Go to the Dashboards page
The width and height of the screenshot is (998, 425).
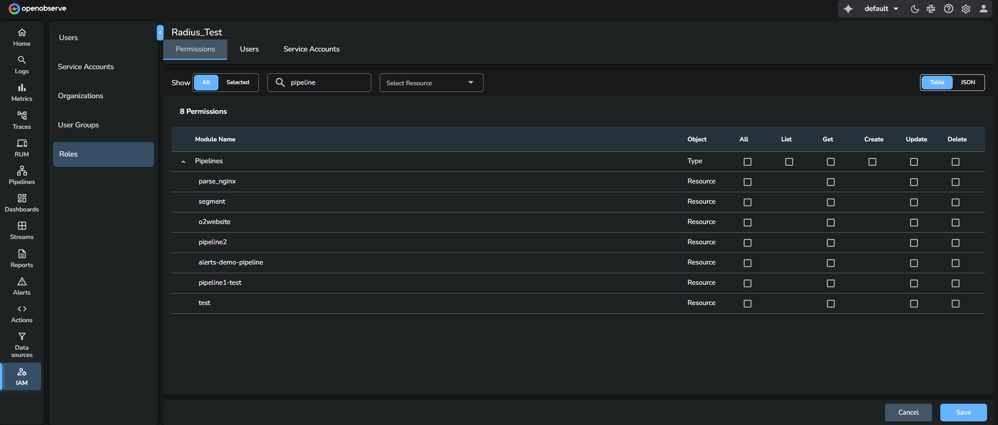click(x=22, y=203)
